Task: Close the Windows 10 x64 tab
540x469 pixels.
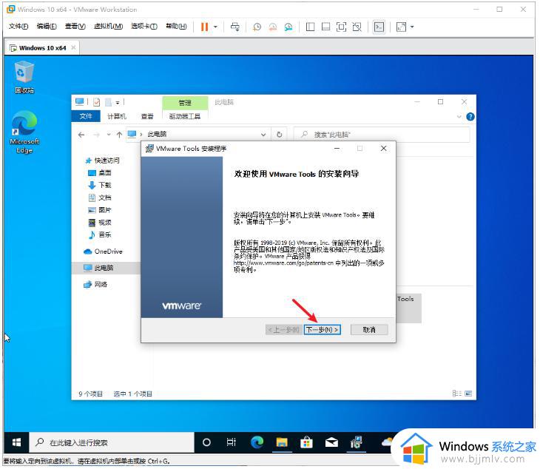Action: tap(73, 47)
